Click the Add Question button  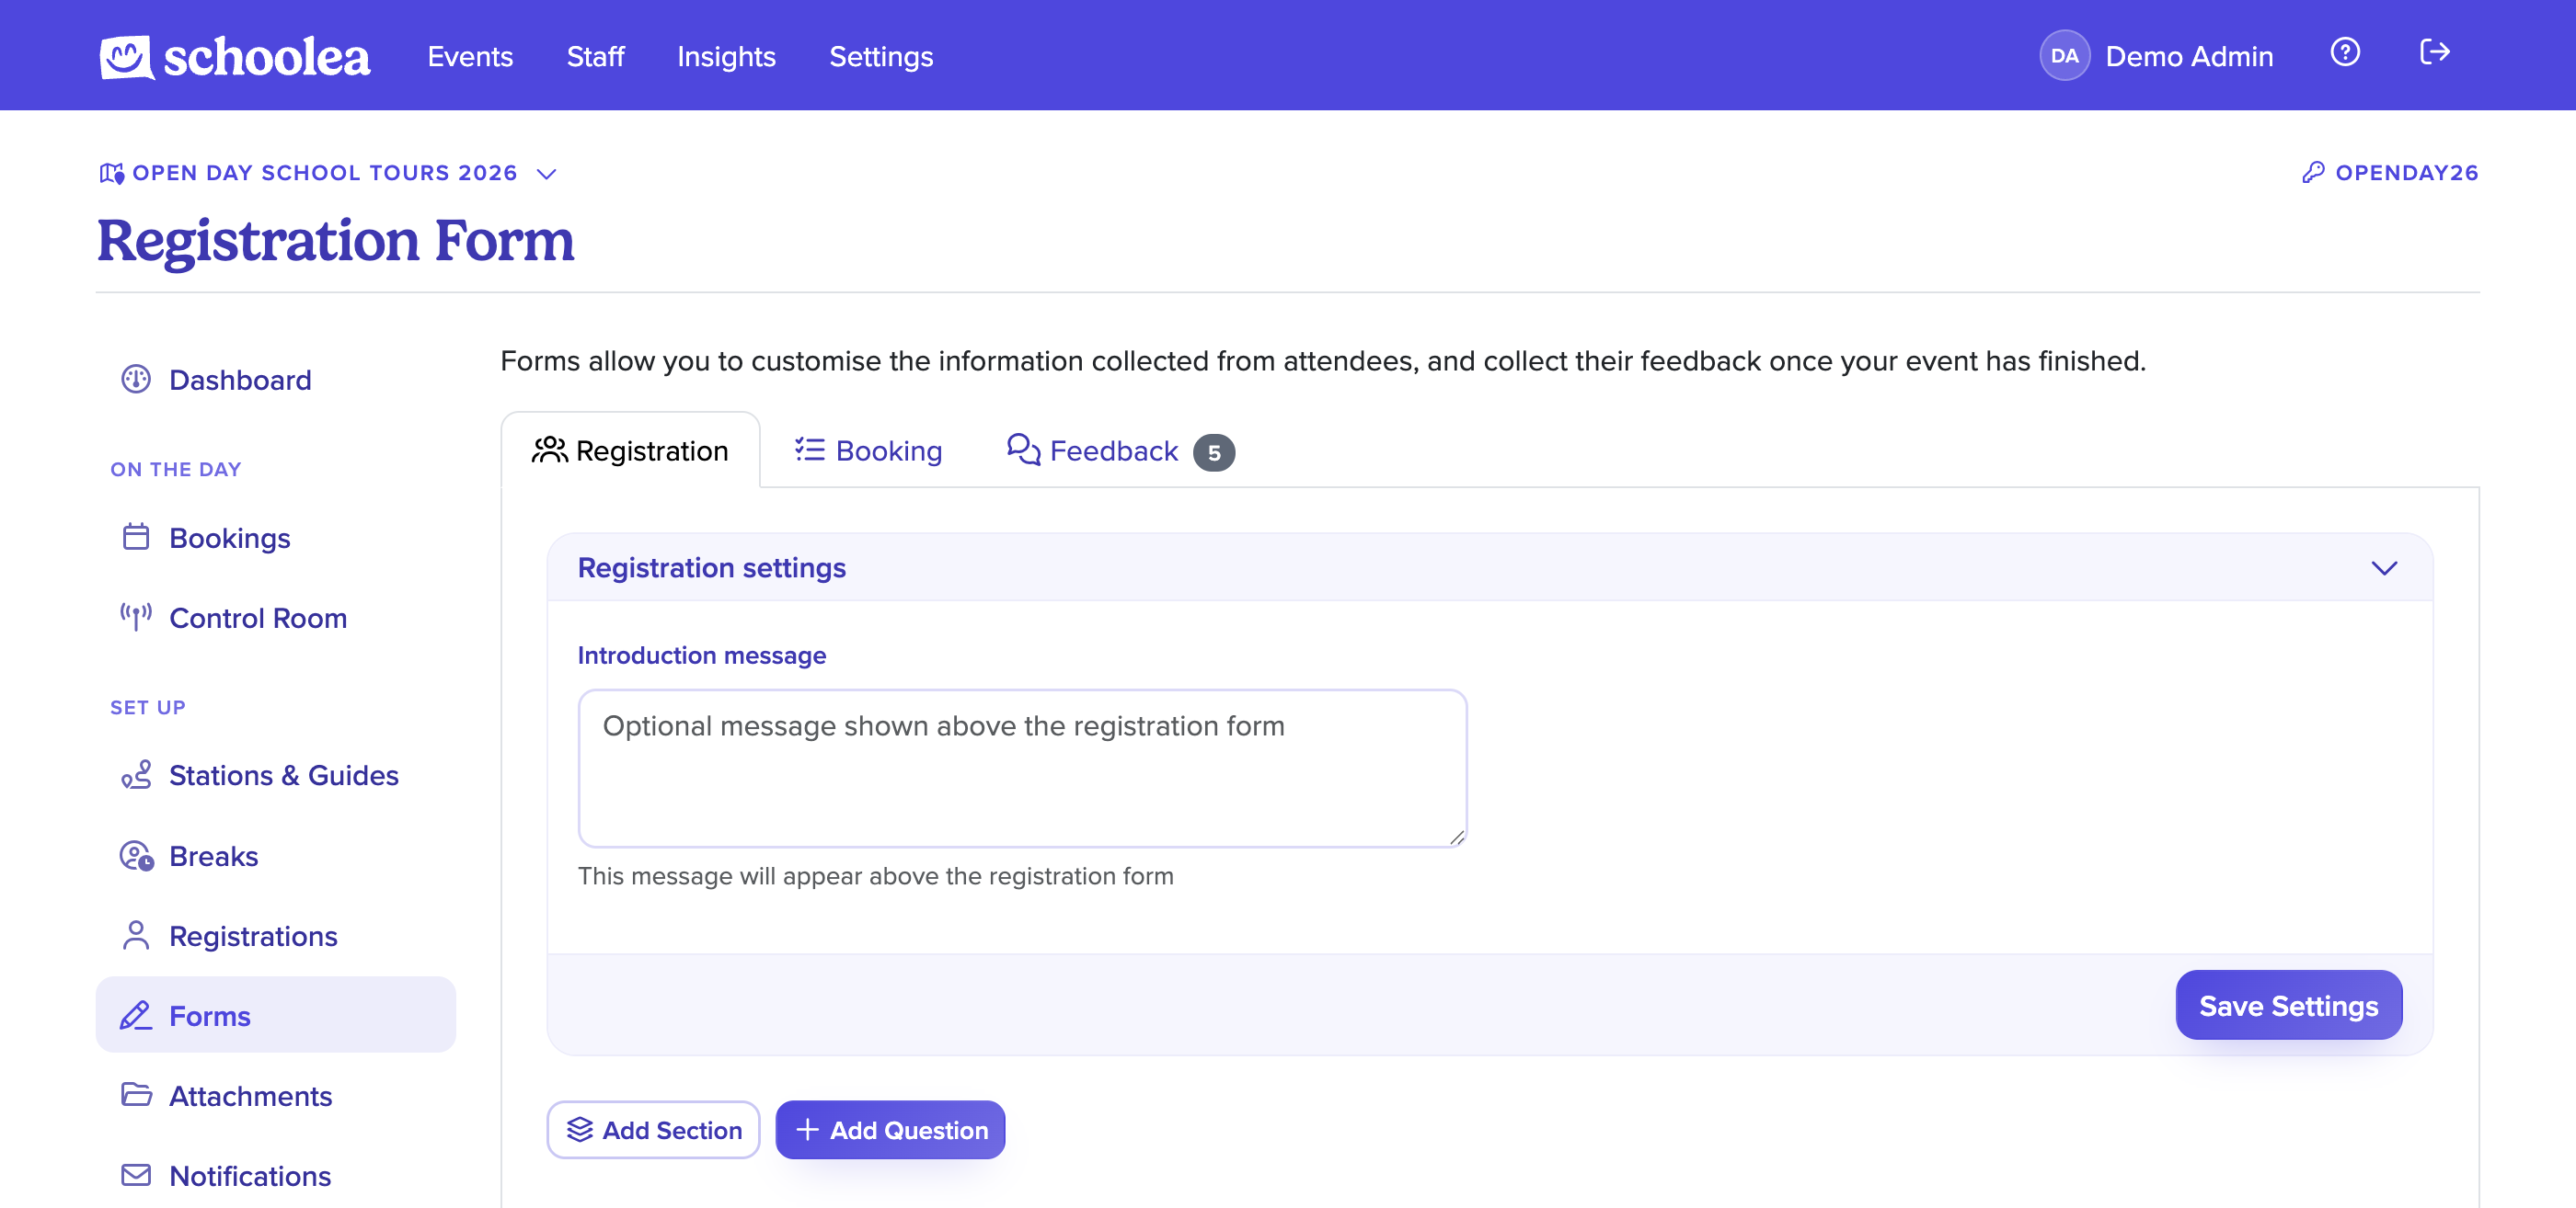pos(890,1130)
